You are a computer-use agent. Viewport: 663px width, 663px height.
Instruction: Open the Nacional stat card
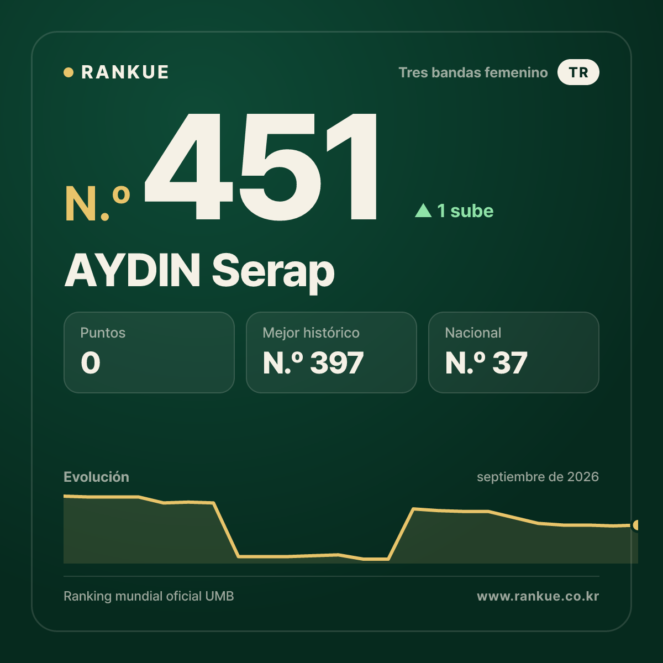514,352
